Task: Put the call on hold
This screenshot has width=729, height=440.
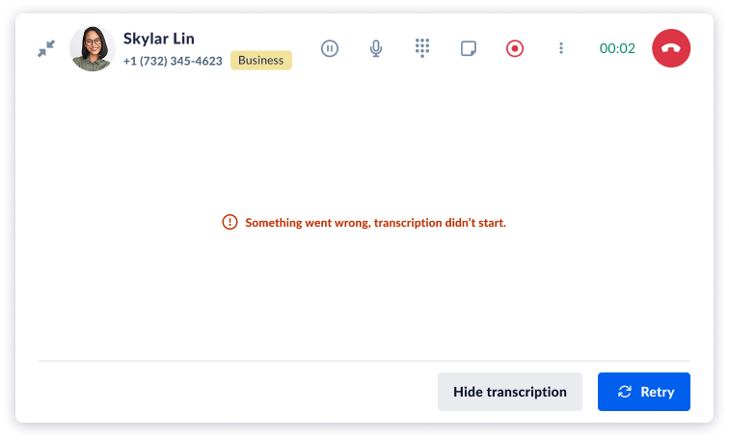Action: (330, 48)
